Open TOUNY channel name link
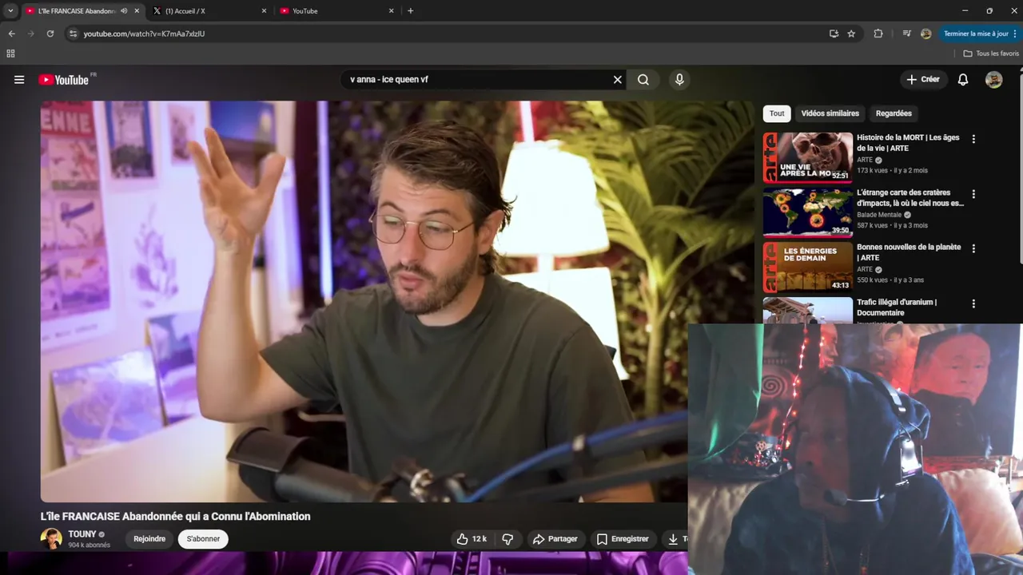 click(x=82, y=534)
